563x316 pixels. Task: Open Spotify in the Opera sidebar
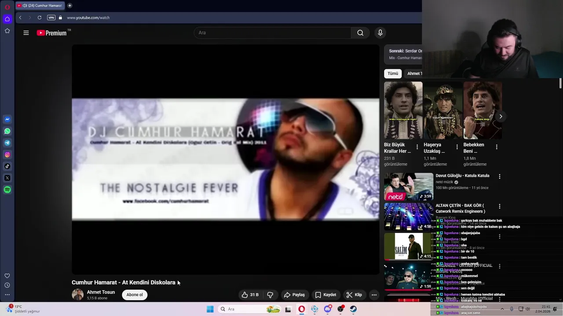7,190
